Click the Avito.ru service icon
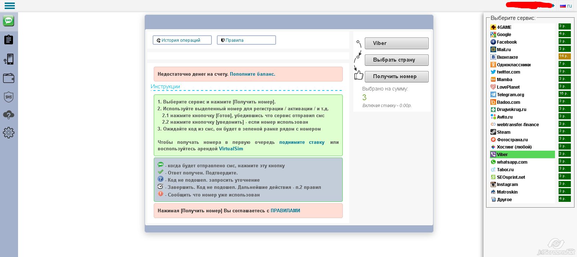Image resolution: width=577 pixels, height=257 pixels. tap(493, 117)
